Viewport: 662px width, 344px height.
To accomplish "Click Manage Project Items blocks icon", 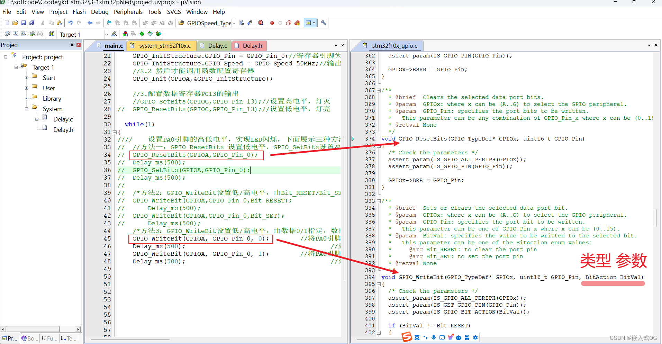I will [x=125, y=34].
